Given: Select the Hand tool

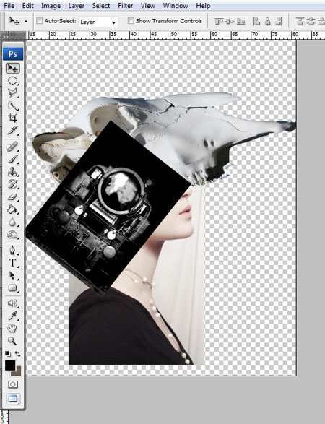Looking at the screenshot, I should point(13,328).
